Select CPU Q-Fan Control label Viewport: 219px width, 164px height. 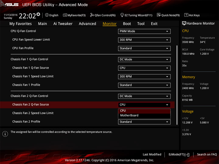23,31
